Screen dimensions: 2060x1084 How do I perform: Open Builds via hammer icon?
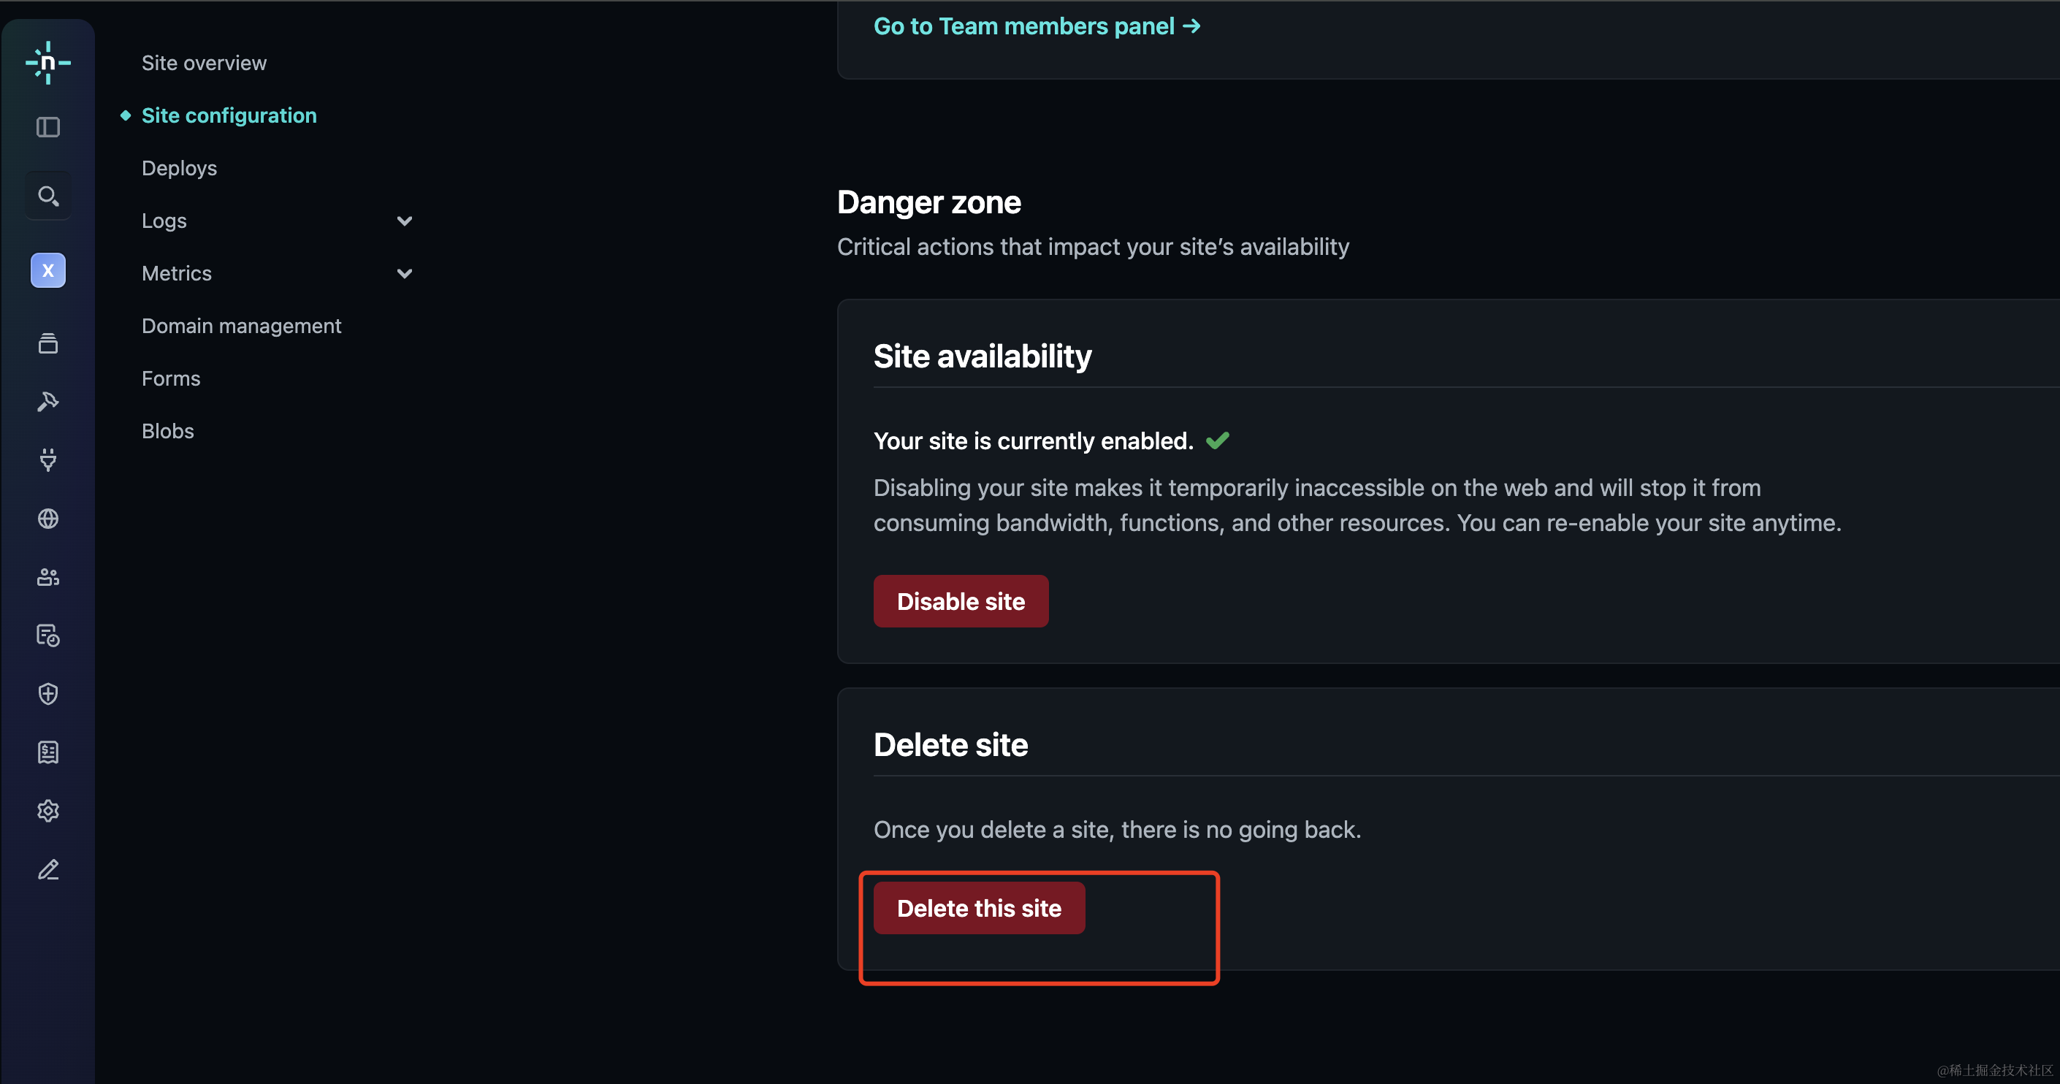48,401
